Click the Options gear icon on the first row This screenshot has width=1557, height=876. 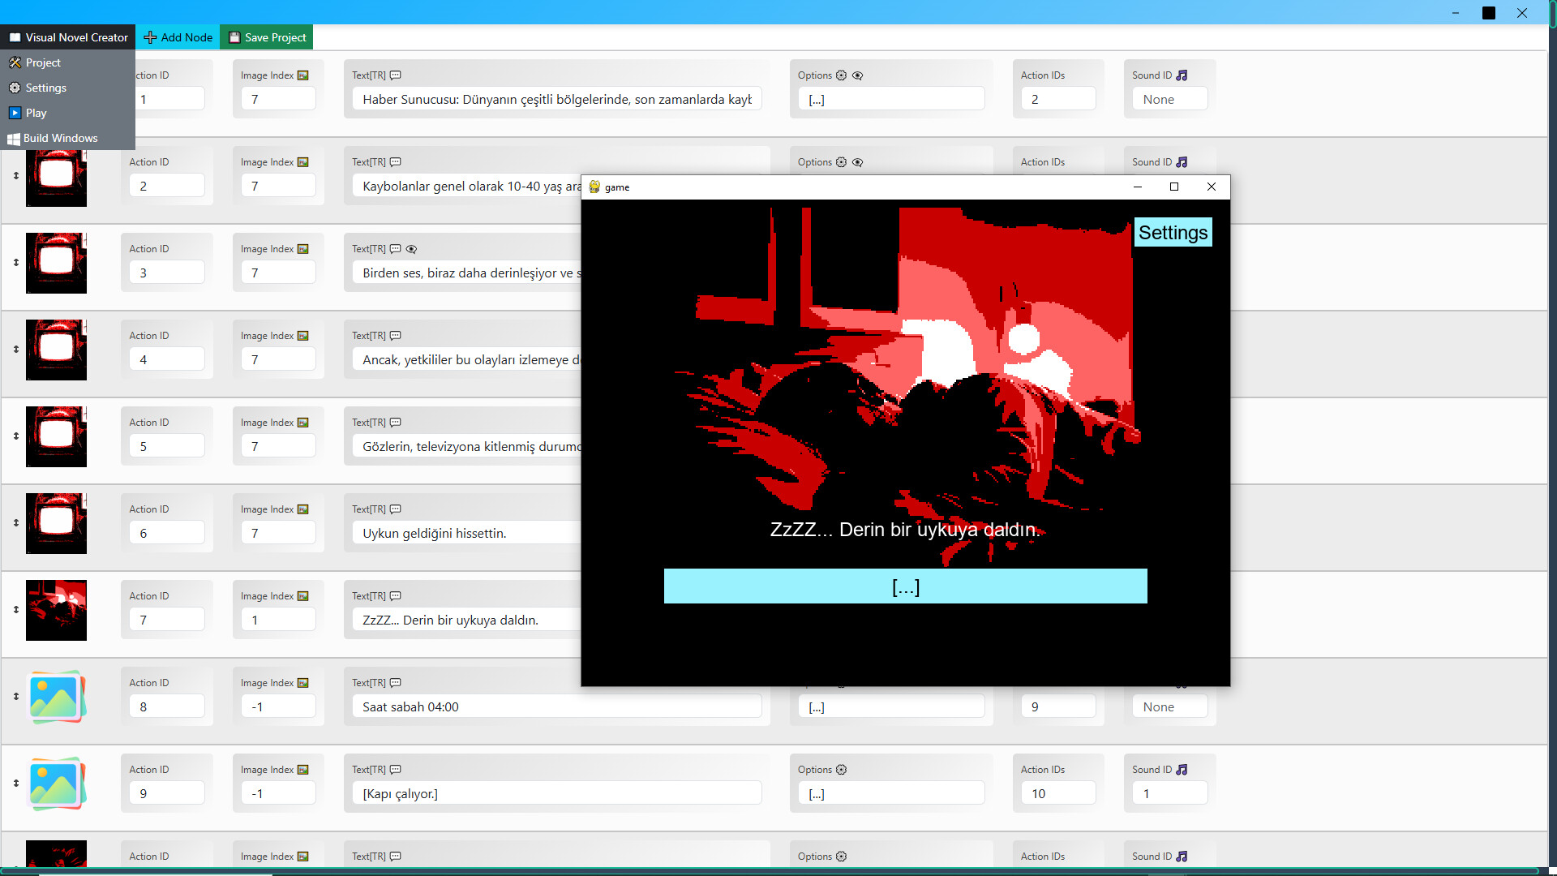click(x=842, y=75)
